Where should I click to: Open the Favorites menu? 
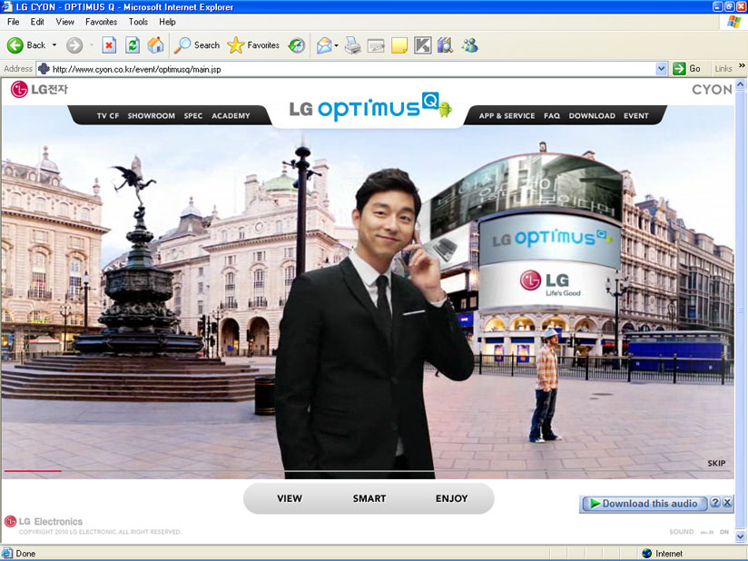click(101, 22)
